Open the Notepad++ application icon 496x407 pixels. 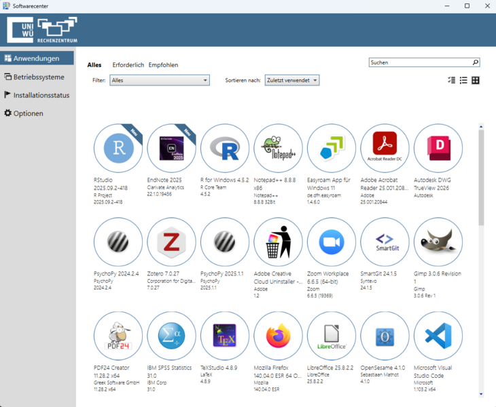point(278,149)
